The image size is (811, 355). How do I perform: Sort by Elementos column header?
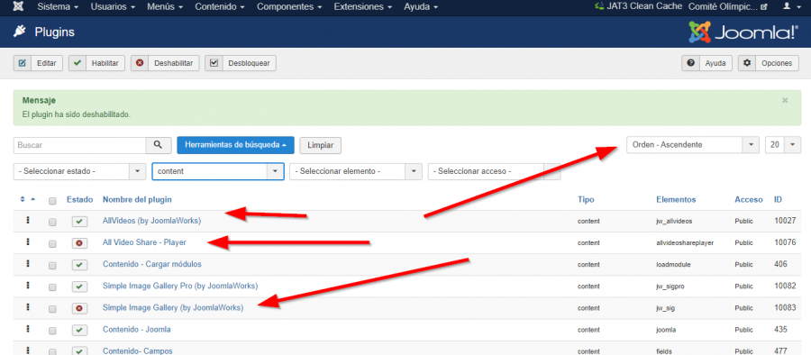tap(676, 199)
